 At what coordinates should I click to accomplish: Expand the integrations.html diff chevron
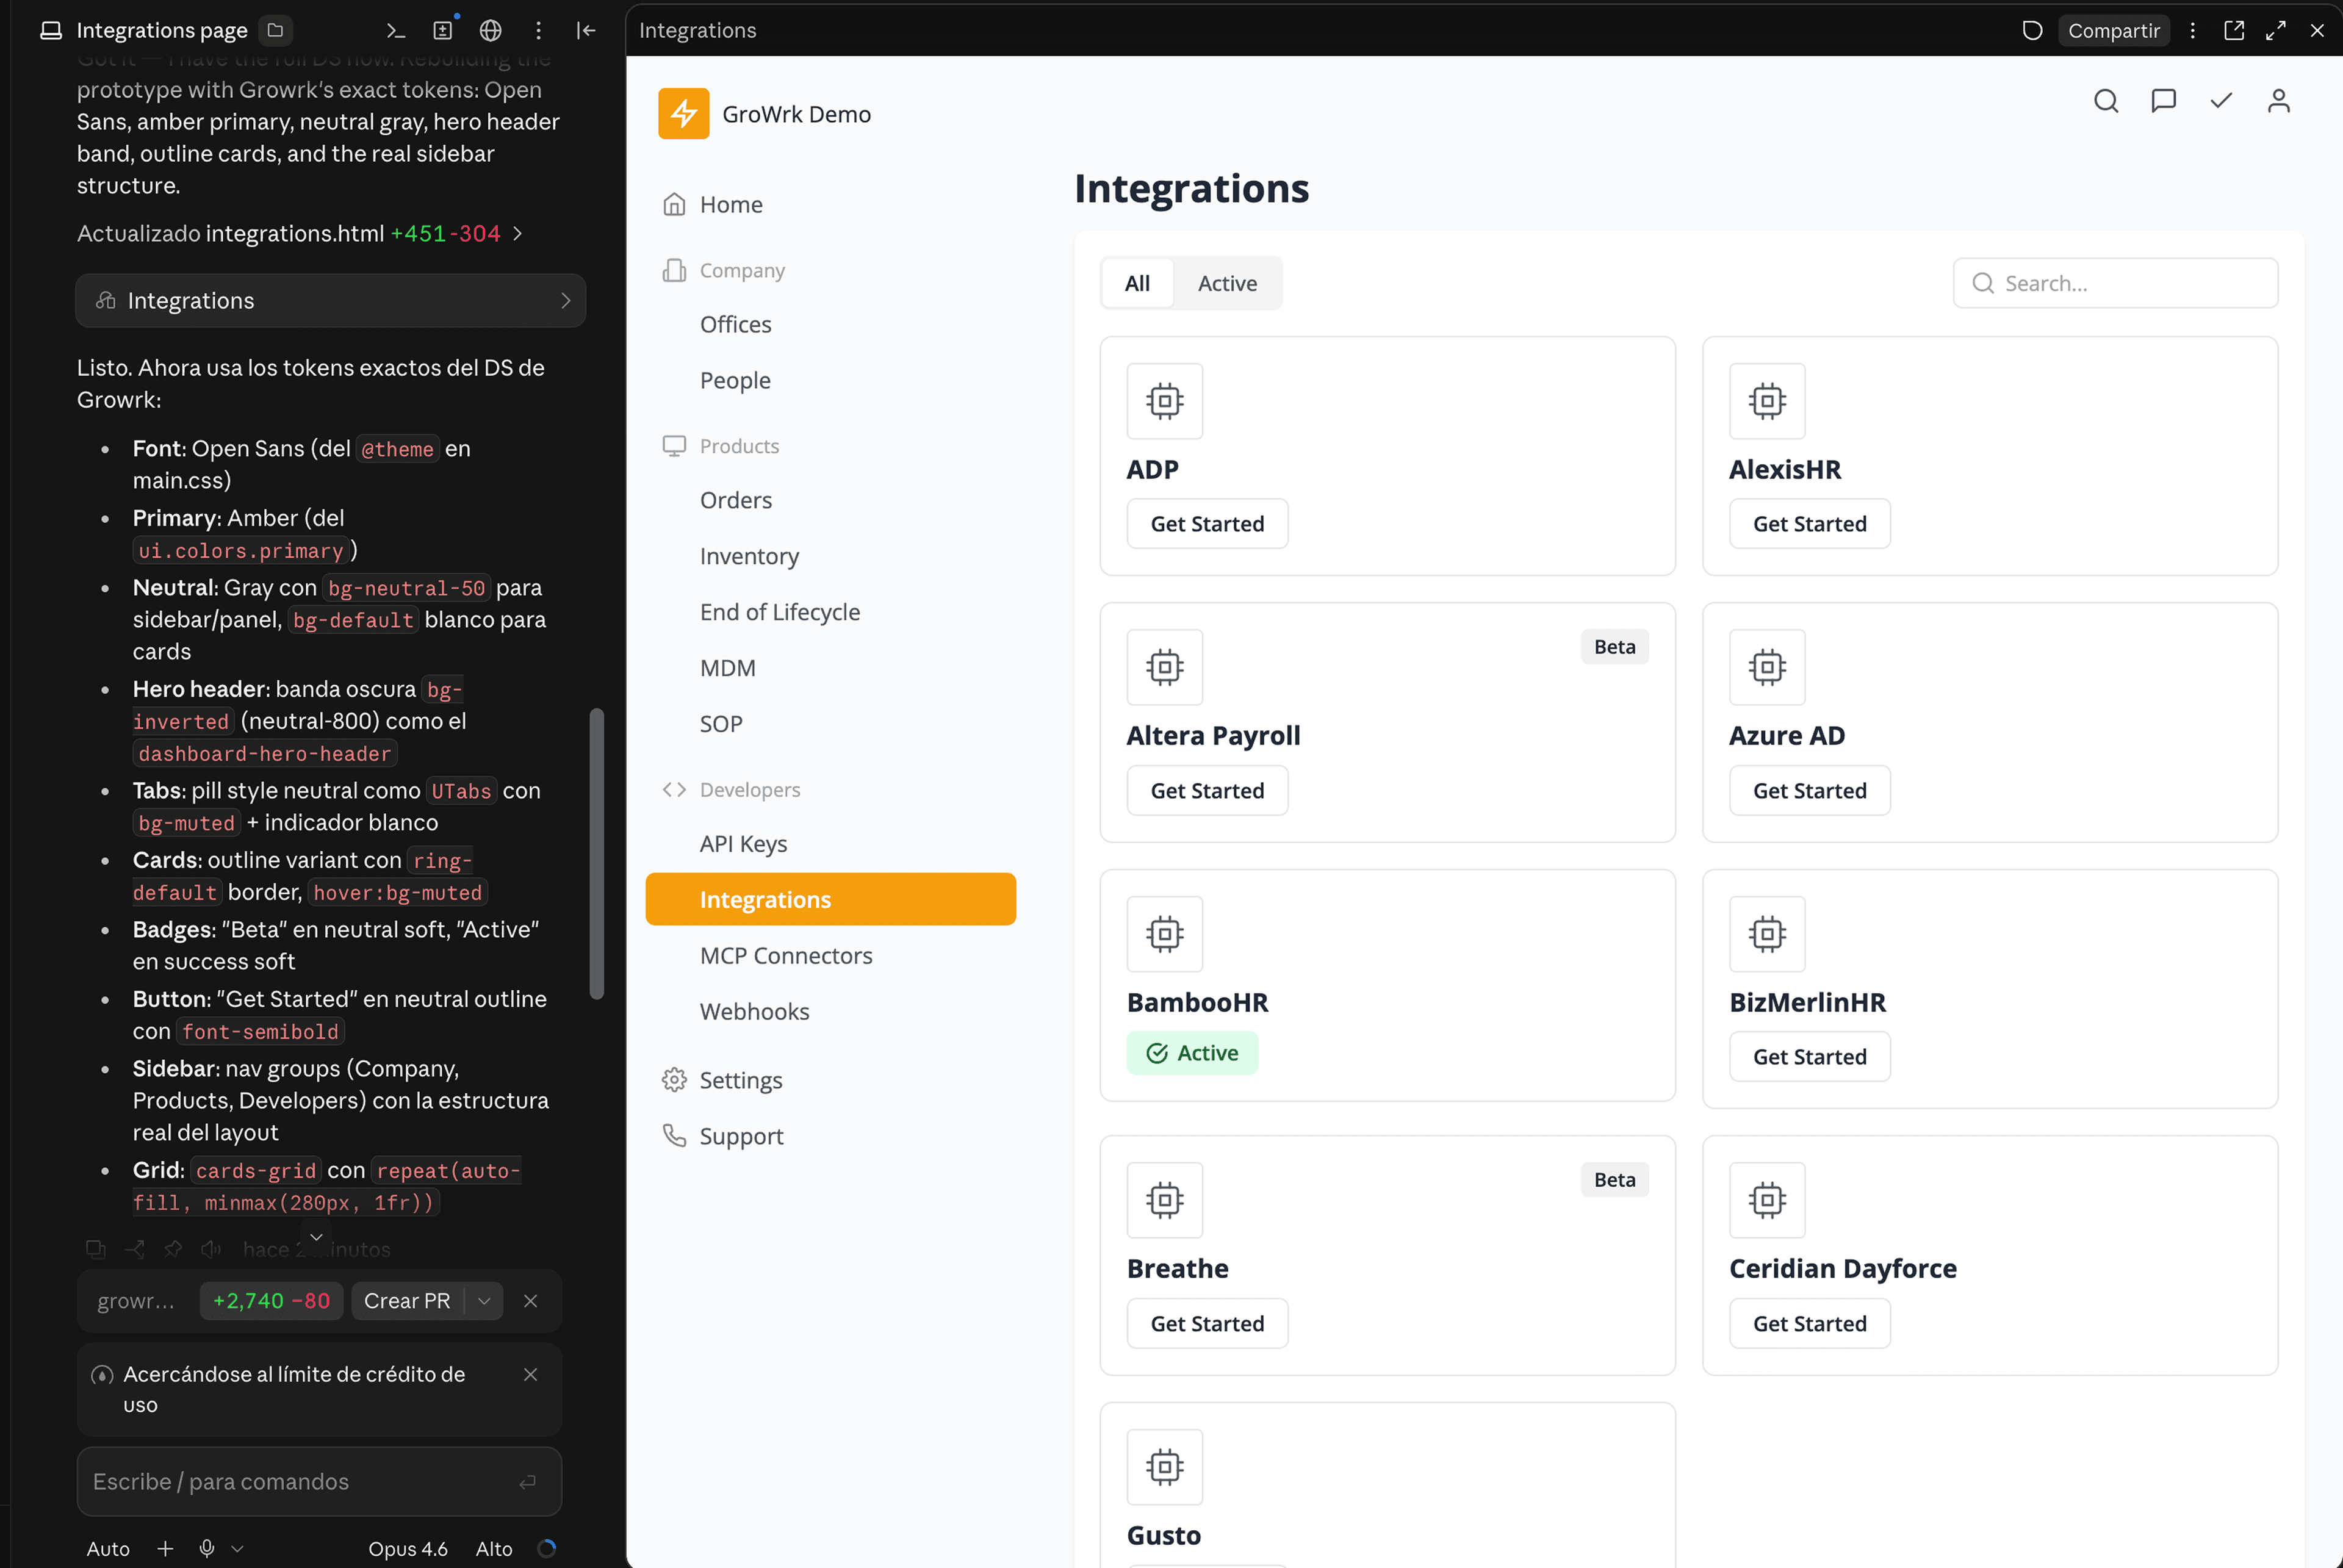(517, 233)
